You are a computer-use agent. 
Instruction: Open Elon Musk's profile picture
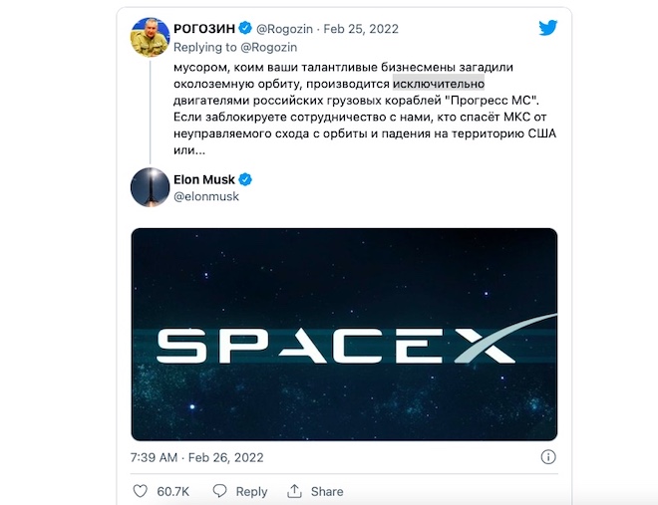pyautogui.click(x=150, y=187)
